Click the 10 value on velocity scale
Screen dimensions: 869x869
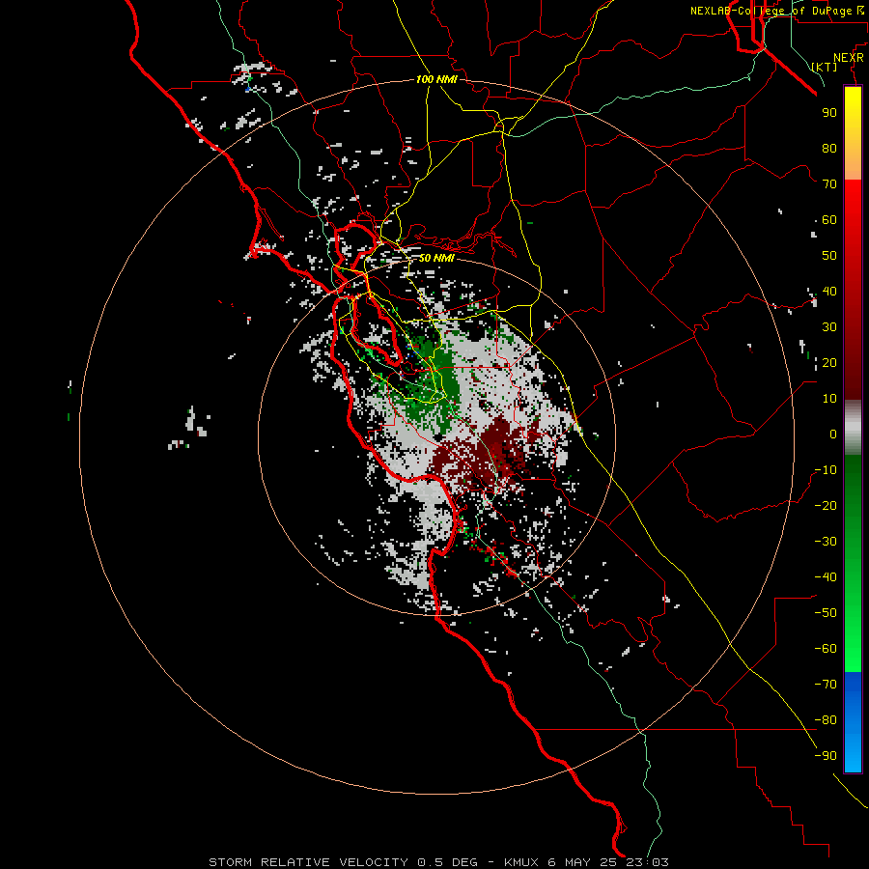[829, 399]
